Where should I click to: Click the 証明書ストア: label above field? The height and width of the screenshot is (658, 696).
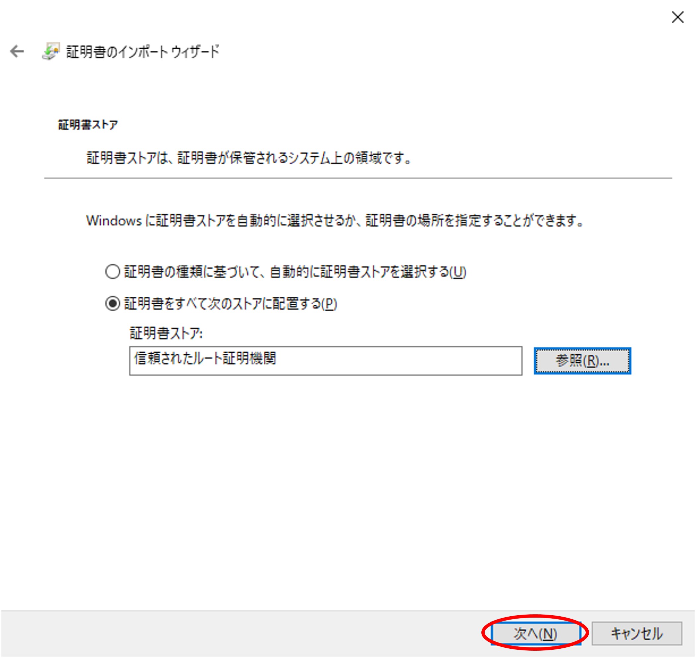coord(166,333)
